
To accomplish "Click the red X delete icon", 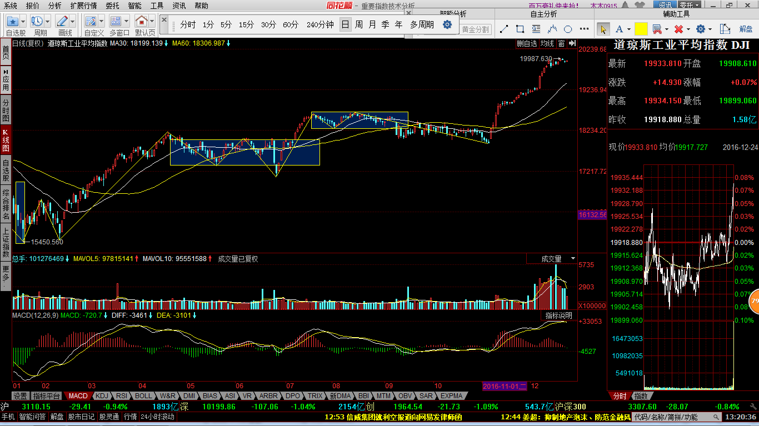I will pyautogui.click(x=678, y=29).
